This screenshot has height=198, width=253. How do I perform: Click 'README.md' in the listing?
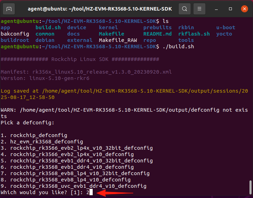[157, 34]
